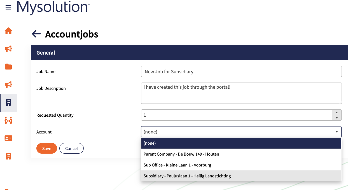Viewport: 348px width, 190px height.
Task: Click the Cancel button
Action: click(x=71, y=149)
